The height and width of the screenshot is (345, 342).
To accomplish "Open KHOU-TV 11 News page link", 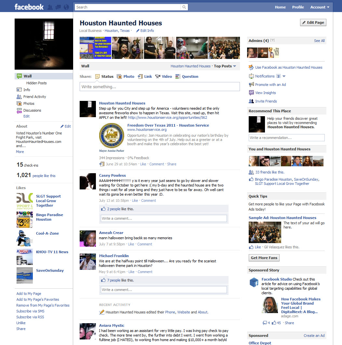I will pyautogui.click(x=52, y=252).
